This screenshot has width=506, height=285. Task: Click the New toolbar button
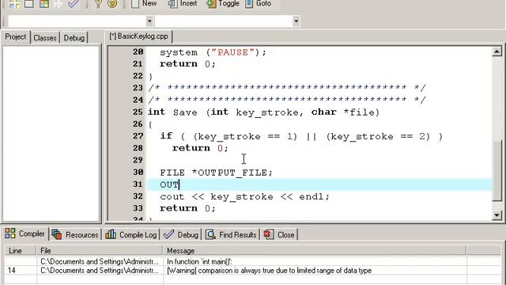tap(144, 4)
